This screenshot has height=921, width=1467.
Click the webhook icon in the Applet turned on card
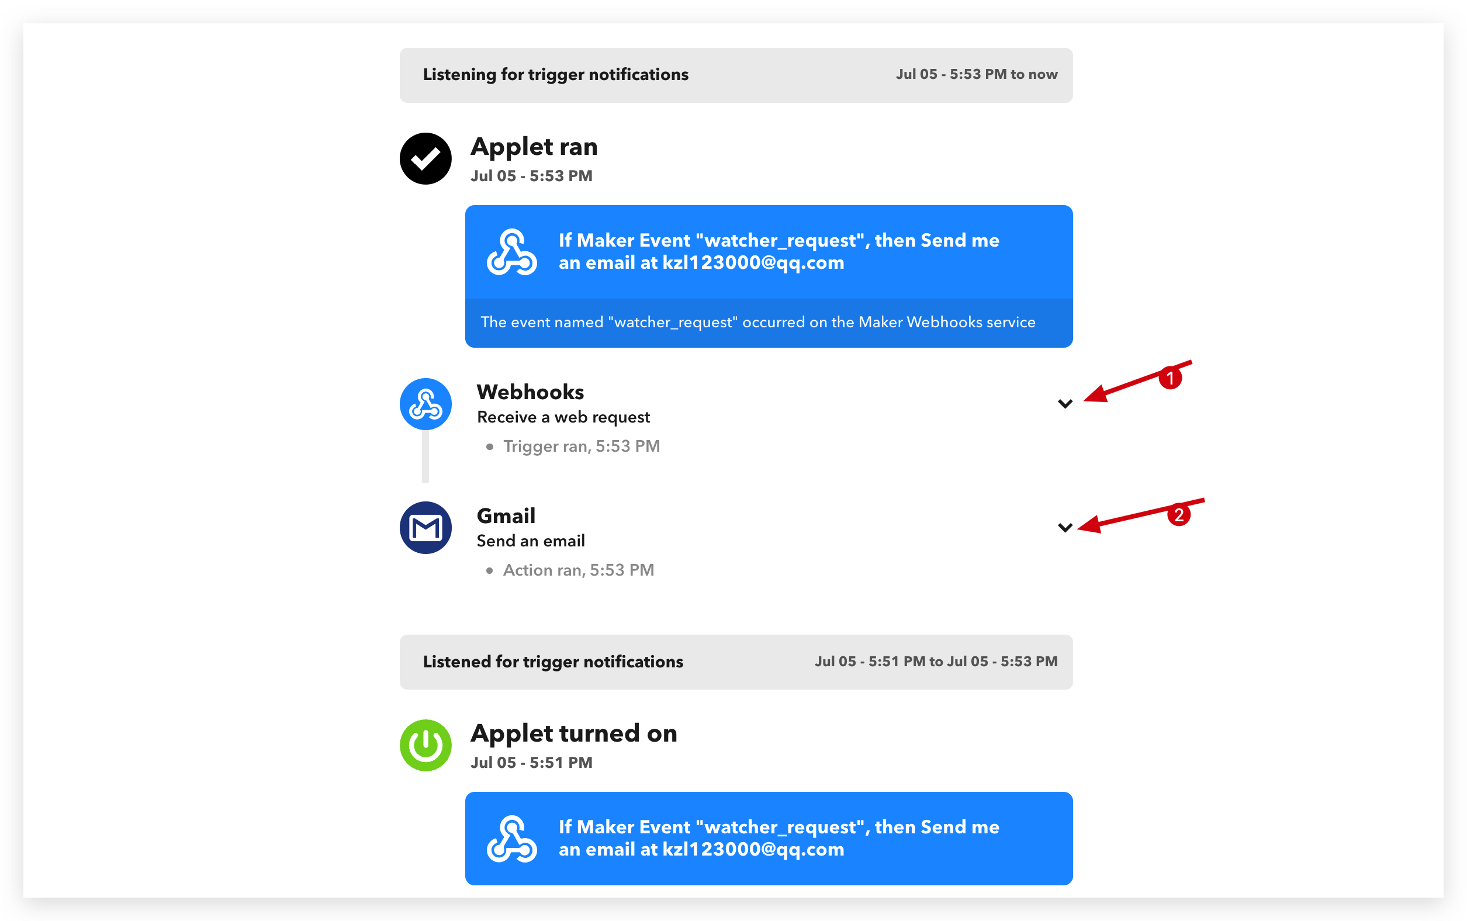(x=512, y=839)
